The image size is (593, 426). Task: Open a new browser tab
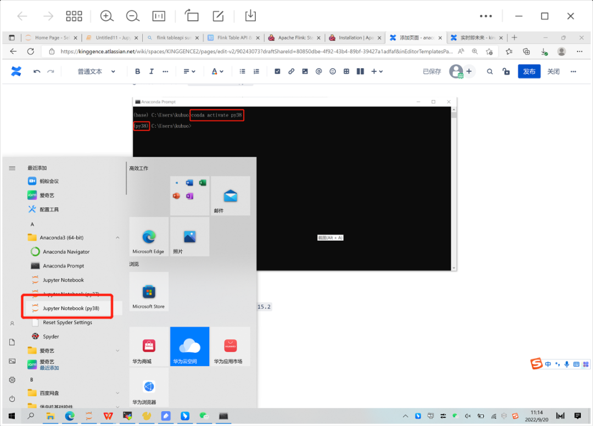coord(514,37)
